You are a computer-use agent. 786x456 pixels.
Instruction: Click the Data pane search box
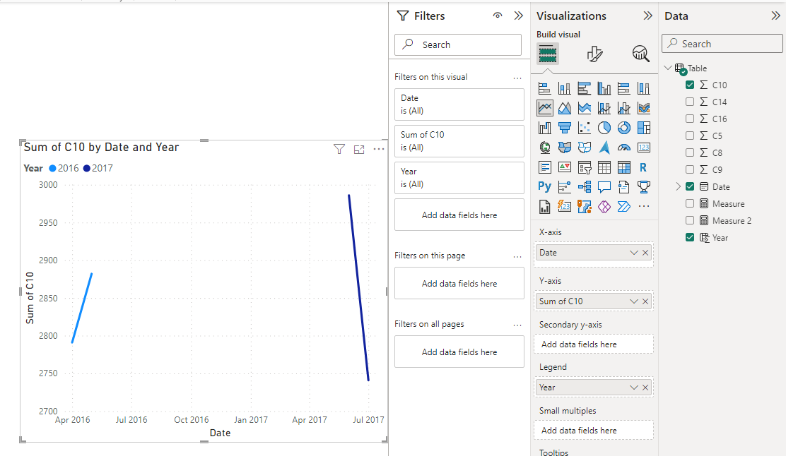coord(722,44)
